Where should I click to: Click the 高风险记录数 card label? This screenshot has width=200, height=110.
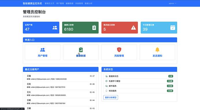tap(109, 25)
